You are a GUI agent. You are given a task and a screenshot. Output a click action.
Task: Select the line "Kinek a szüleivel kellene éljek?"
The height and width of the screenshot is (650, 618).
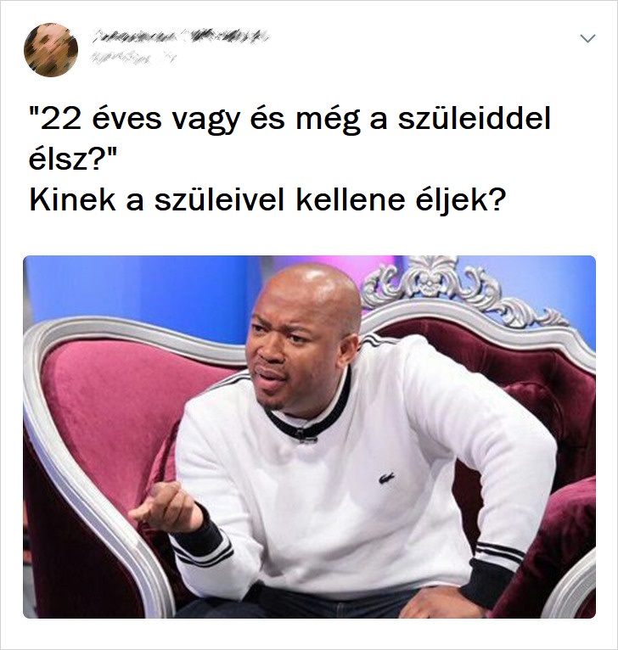tap(268, 199)
